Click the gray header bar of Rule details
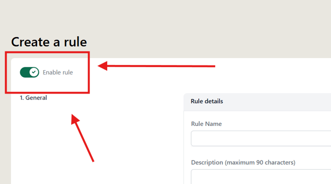Image resolution: width=331 pixels, height=184 pixels. 257,102
